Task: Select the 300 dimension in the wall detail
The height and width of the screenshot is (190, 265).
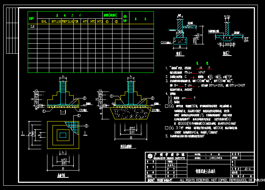Action: point(227,44)
